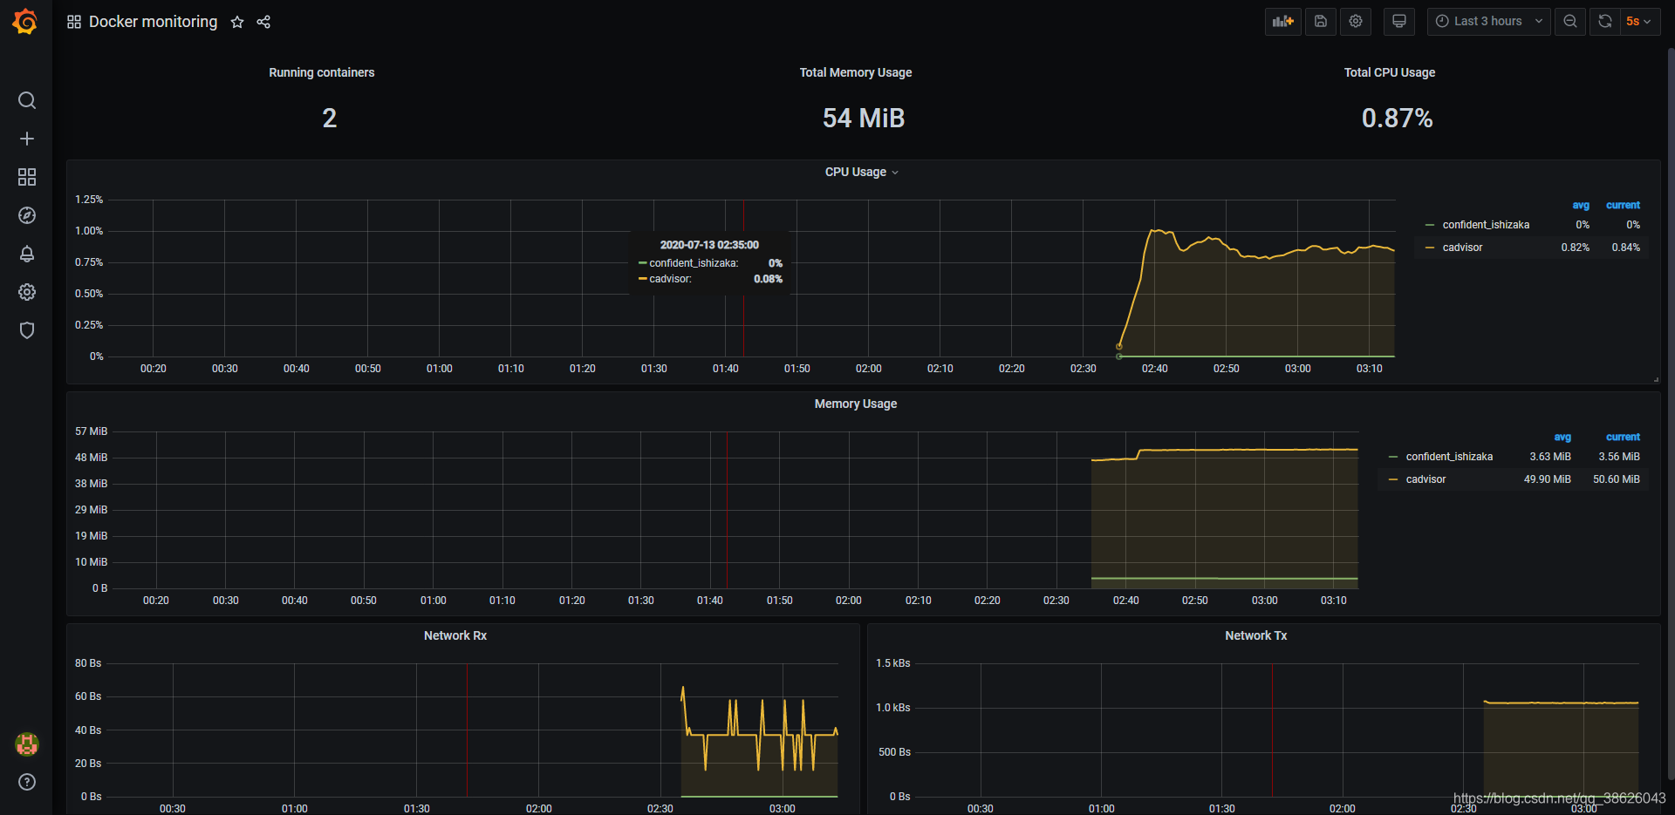Viewport: 1675px width, 815px height.
Task: Click the running containers value 2
Action: point(329,119)
